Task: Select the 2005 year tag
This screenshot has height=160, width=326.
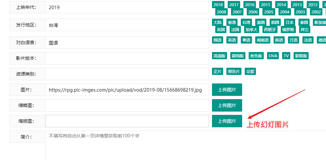Action: pos(269,12)
